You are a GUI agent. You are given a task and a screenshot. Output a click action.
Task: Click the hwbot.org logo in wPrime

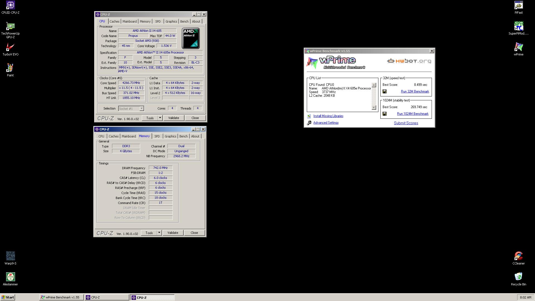pos(409,61)
